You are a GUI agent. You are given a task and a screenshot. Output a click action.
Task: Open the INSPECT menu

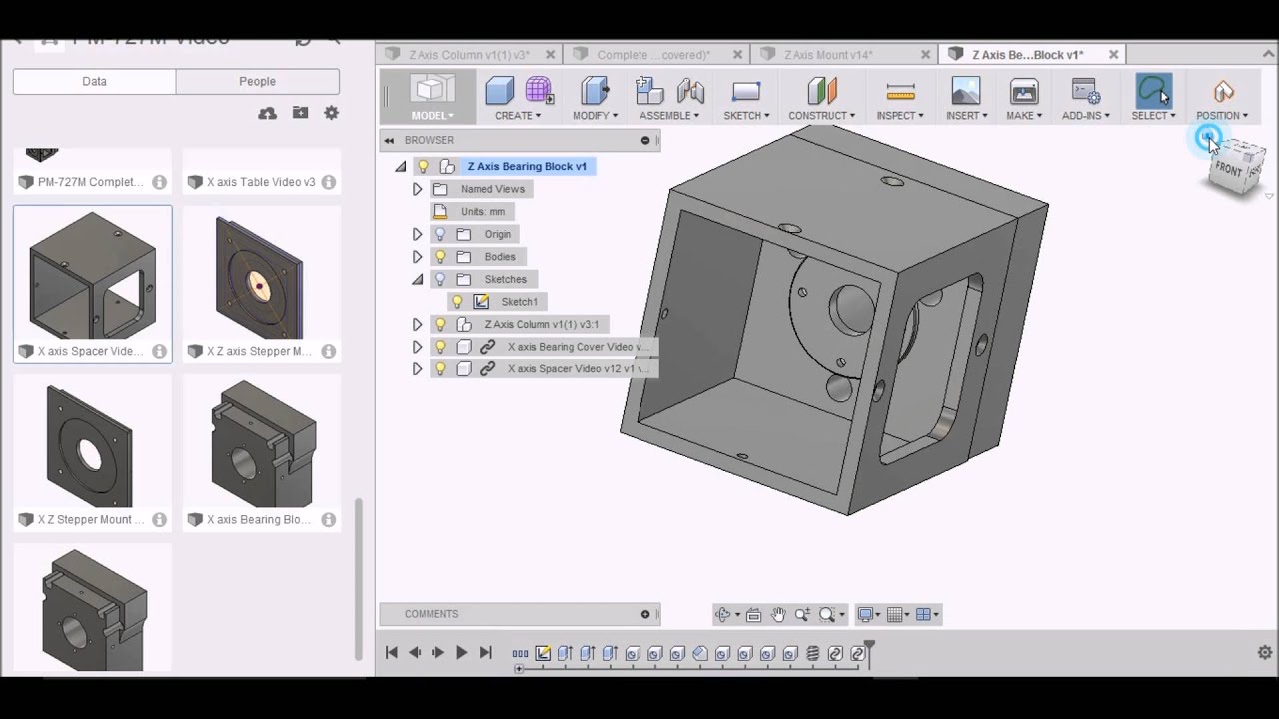coord(900,116)
